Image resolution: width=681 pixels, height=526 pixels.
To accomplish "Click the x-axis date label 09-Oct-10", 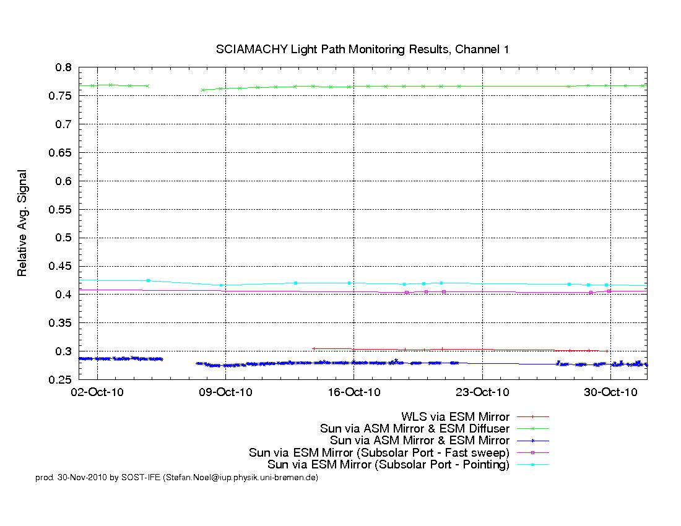I will point(225,392).
